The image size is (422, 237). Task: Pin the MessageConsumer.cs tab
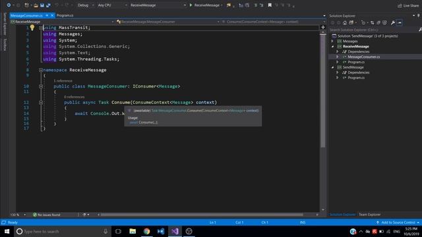click(47, 15)
